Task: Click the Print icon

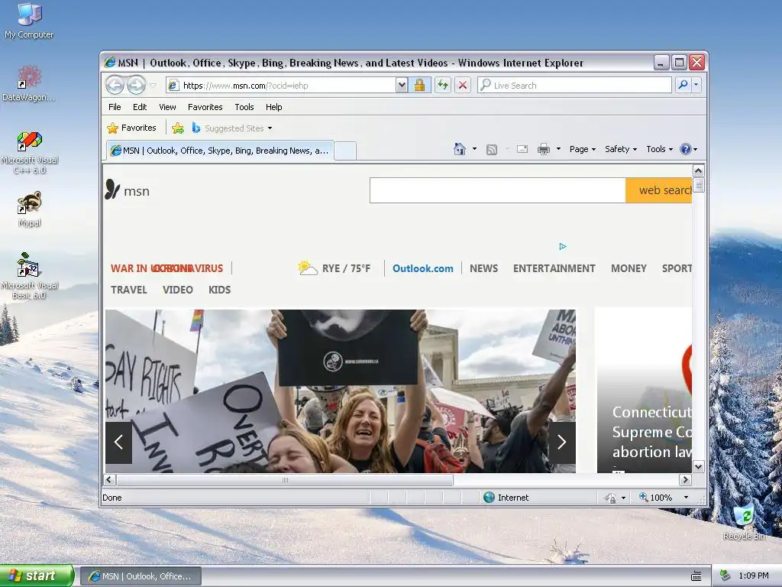Action: [x=544, y=149]
